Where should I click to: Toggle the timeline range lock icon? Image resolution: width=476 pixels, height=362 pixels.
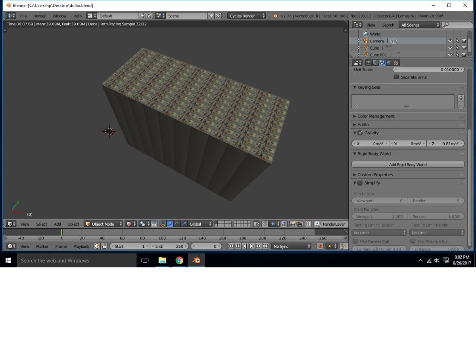[x=104, y=246]
